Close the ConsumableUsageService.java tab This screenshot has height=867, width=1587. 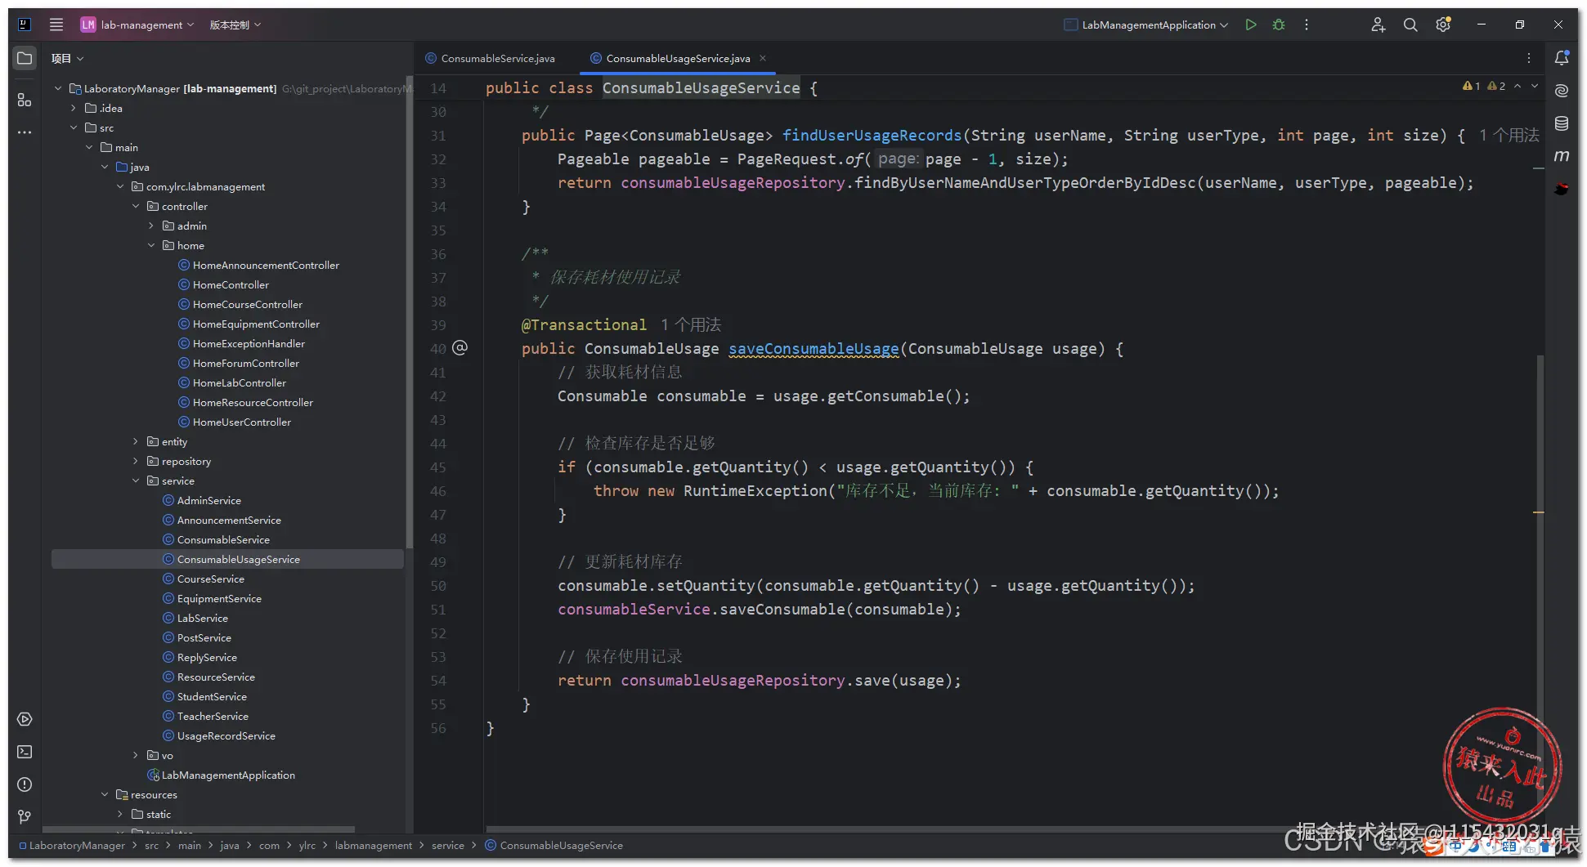(x=763, y=58)
